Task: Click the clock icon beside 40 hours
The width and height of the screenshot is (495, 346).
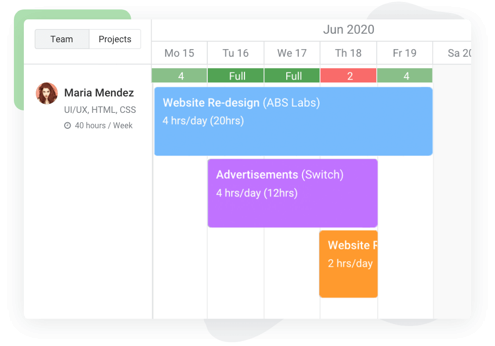Action: tap(68, 126)
